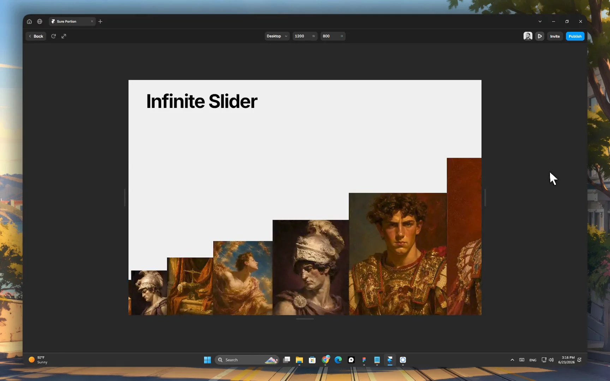
Task: Open the clock showing 3:16 PM
Action: (x=566, y=360)
